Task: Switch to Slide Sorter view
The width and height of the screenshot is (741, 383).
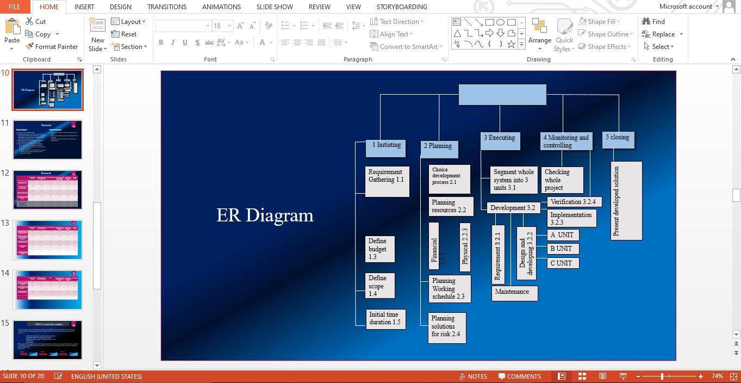Action: click(582, 376)
